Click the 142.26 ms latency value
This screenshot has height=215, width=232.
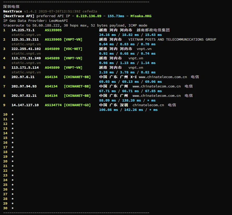[134, 110]
